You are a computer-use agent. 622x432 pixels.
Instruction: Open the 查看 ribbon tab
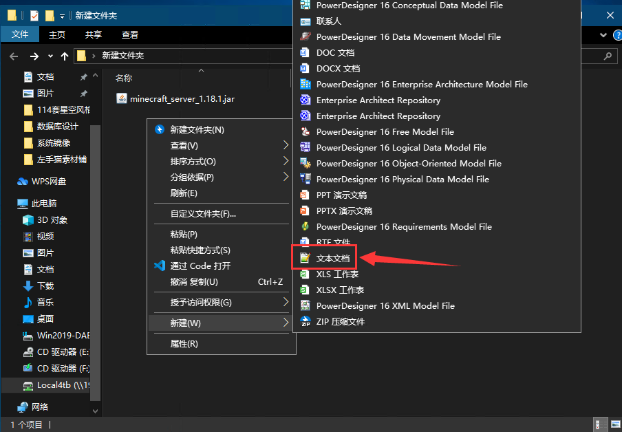pyautogui.click(x=130, y=35)
